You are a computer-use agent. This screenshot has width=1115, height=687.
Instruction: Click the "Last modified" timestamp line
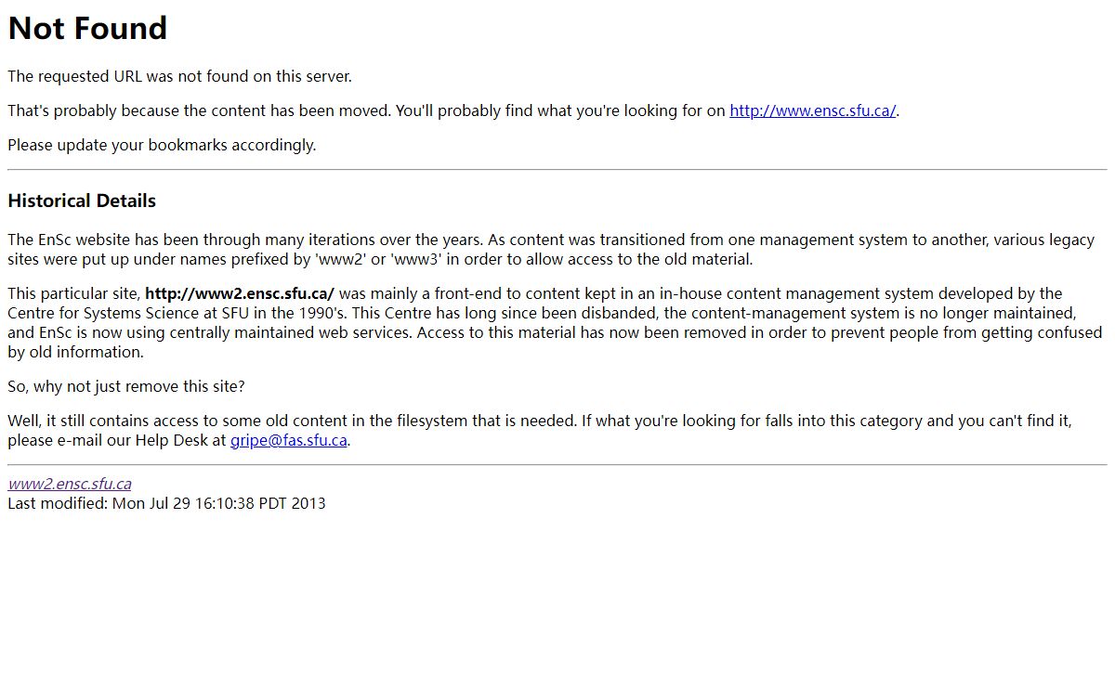coord(167,503)
